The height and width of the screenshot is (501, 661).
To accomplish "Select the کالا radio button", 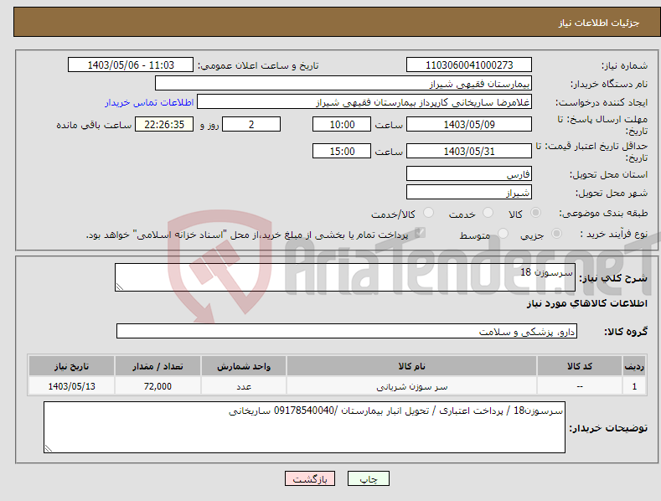I will click(535, 213).
